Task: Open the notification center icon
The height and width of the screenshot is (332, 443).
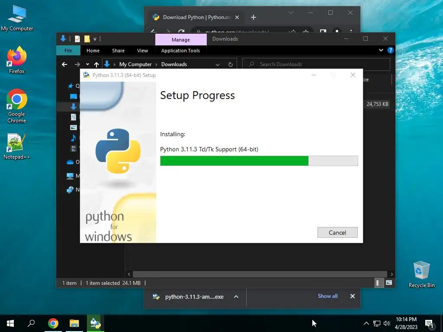Action: 429,323
